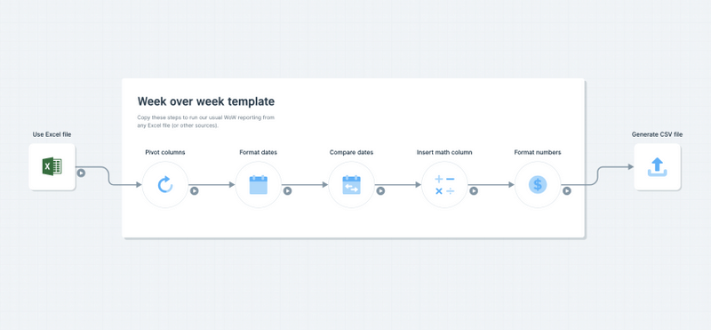Screen dimensions: 711x330
Task: Select the template description text
Action: (x=206, y=121)
